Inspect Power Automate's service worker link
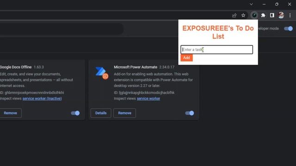 [148, 98]
